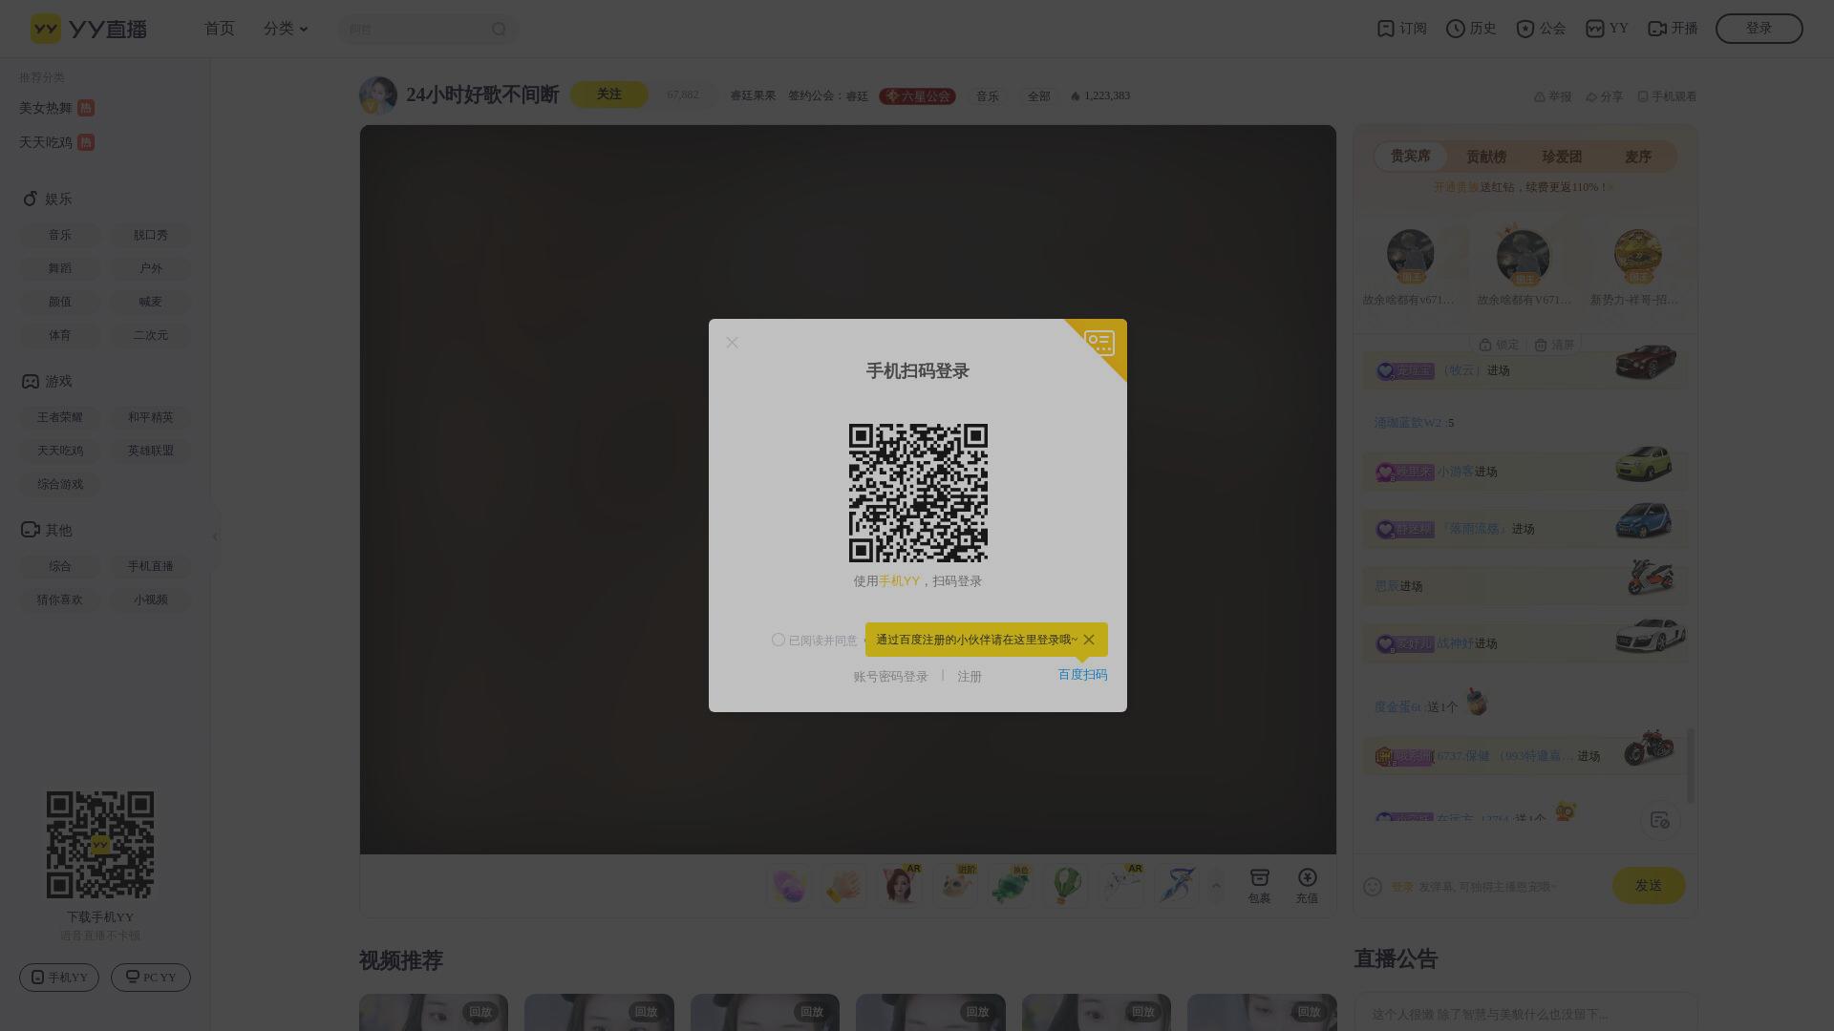The width and height of the screenshot is (1834, 1031).
Task: Open the streamer avatar
Action: point(377,95)
